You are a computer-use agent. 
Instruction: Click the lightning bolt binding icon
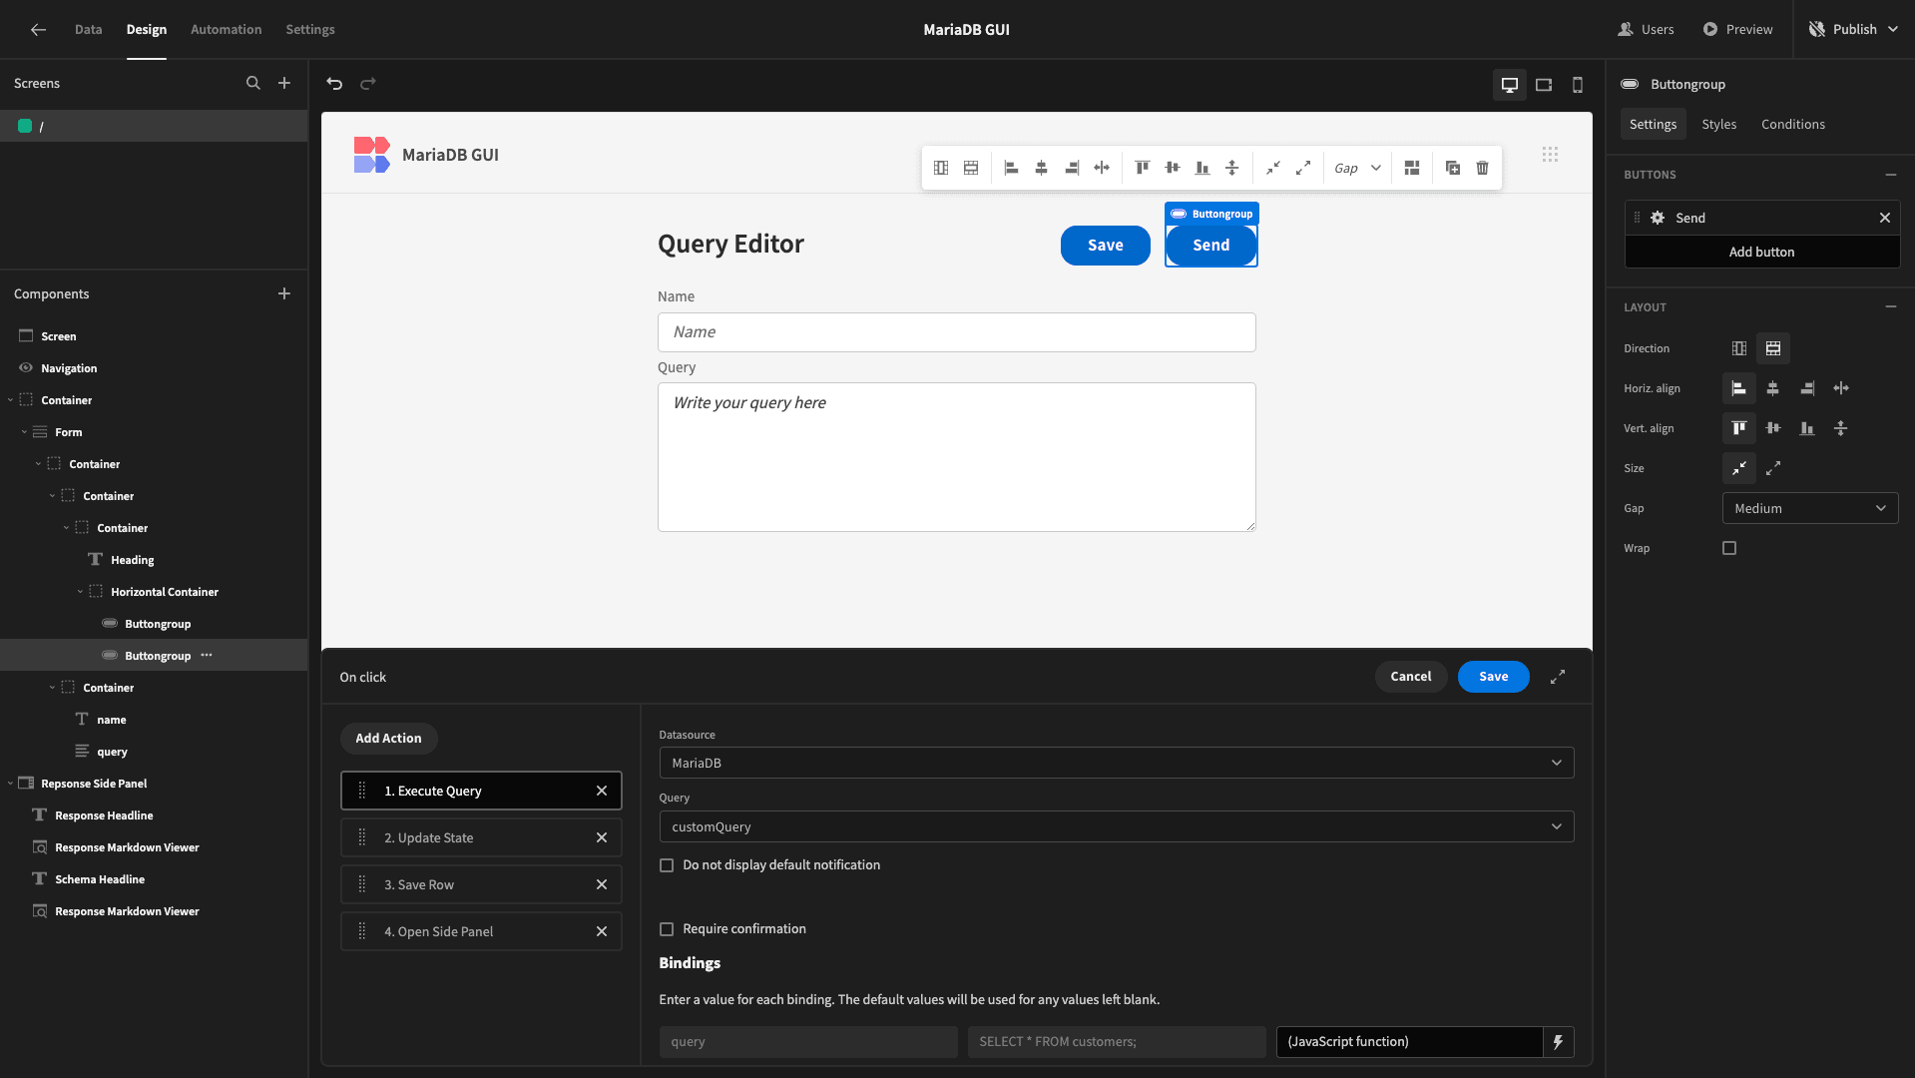[x=1559, y=1042]
